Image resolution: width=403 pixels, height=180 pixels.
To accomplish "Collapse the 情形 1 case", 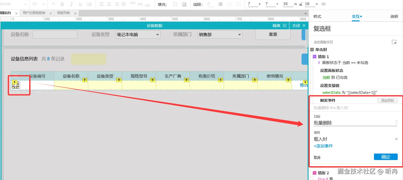I will pyautogui.click(x=315, y=57).
